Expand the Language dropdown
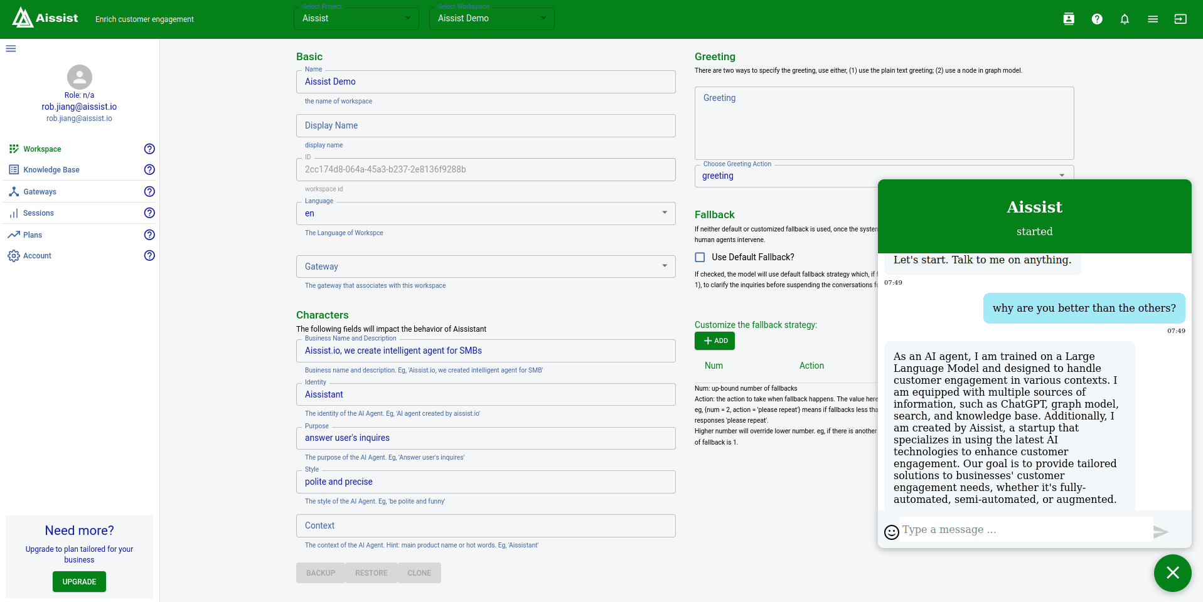The image size is (1203, 602). [486, 213]
